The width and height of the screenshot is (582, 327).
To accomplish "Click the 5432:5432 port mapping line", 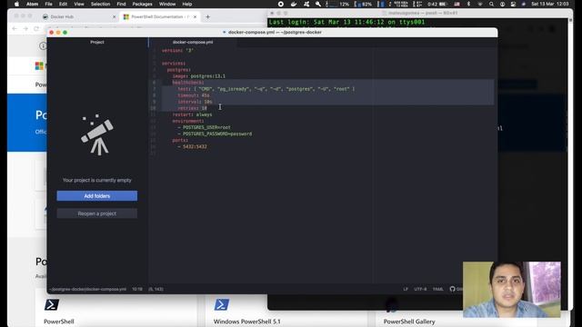I will pos(192,147).
